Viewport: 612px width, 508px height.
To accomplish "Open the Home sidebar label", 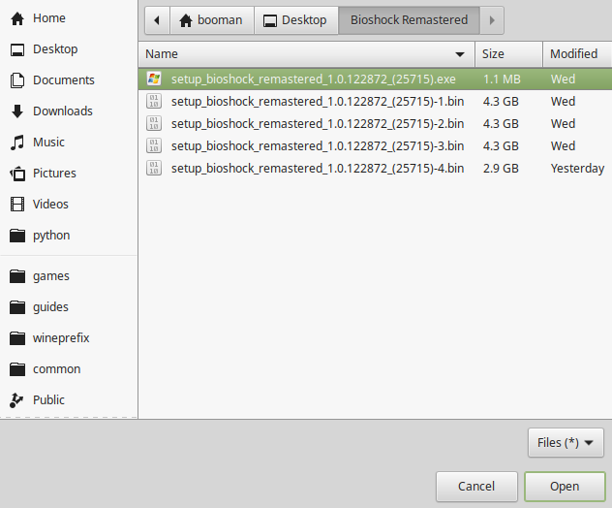I will [49, 18].
